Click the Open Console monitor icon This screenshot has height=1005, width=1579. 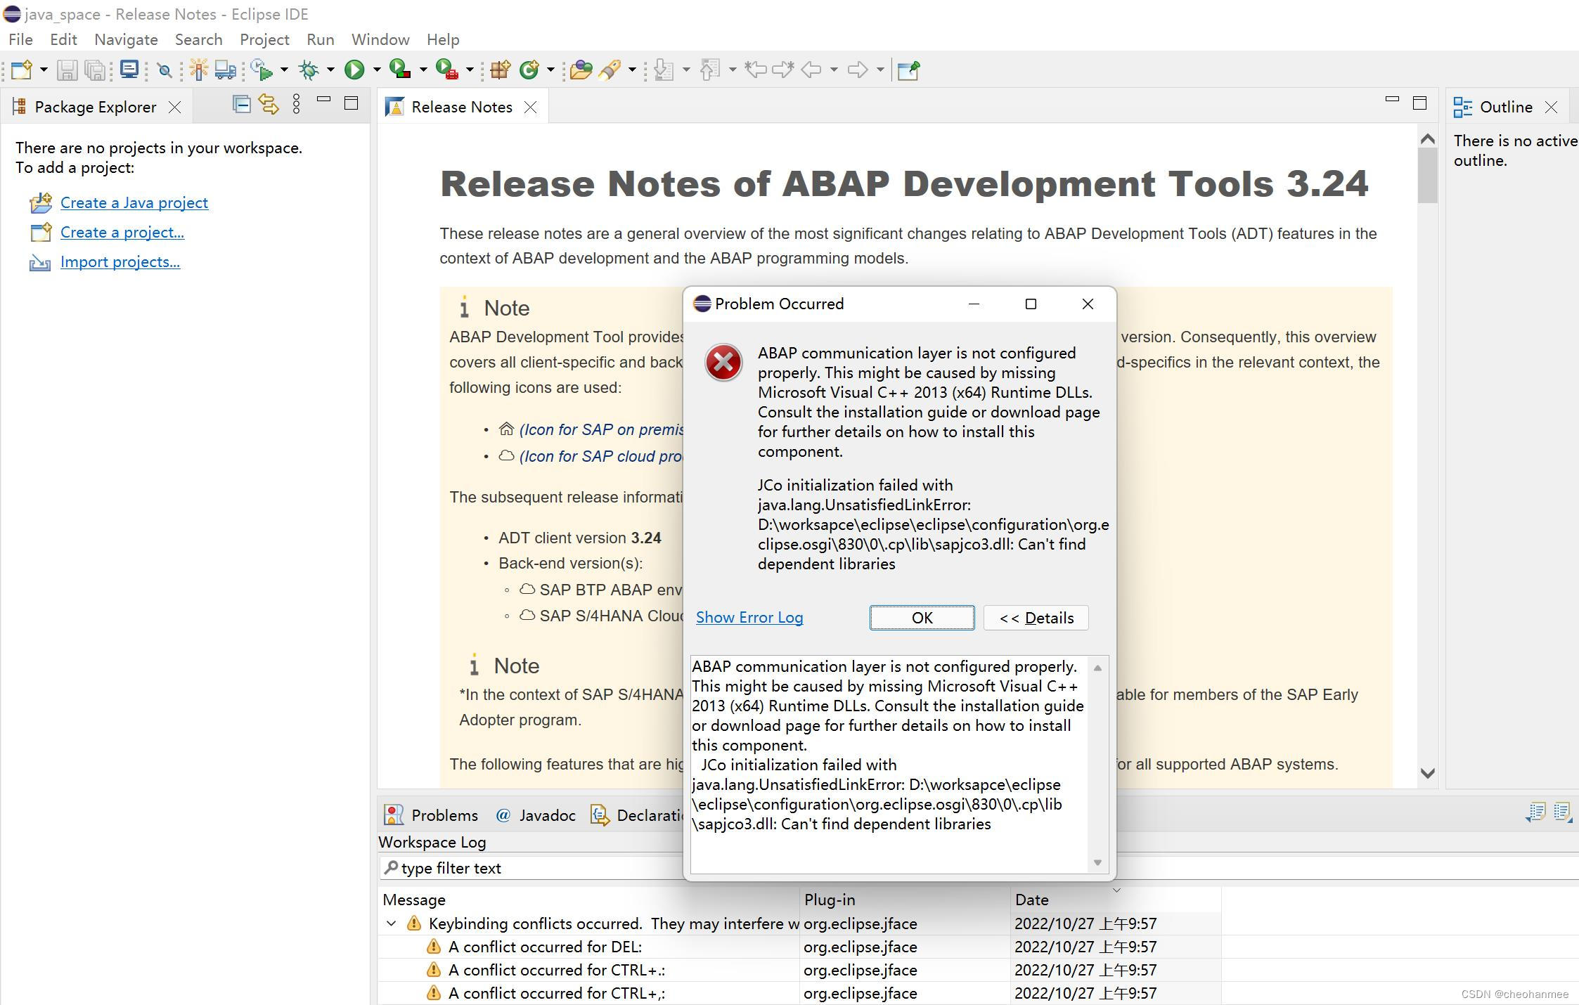click(129, 70)
